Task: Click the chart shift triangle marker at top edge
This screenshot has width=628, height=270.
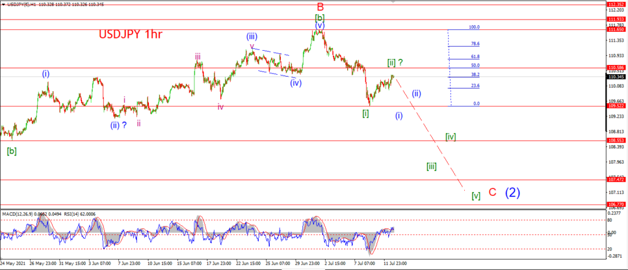Action: click(x=393, y=2)
